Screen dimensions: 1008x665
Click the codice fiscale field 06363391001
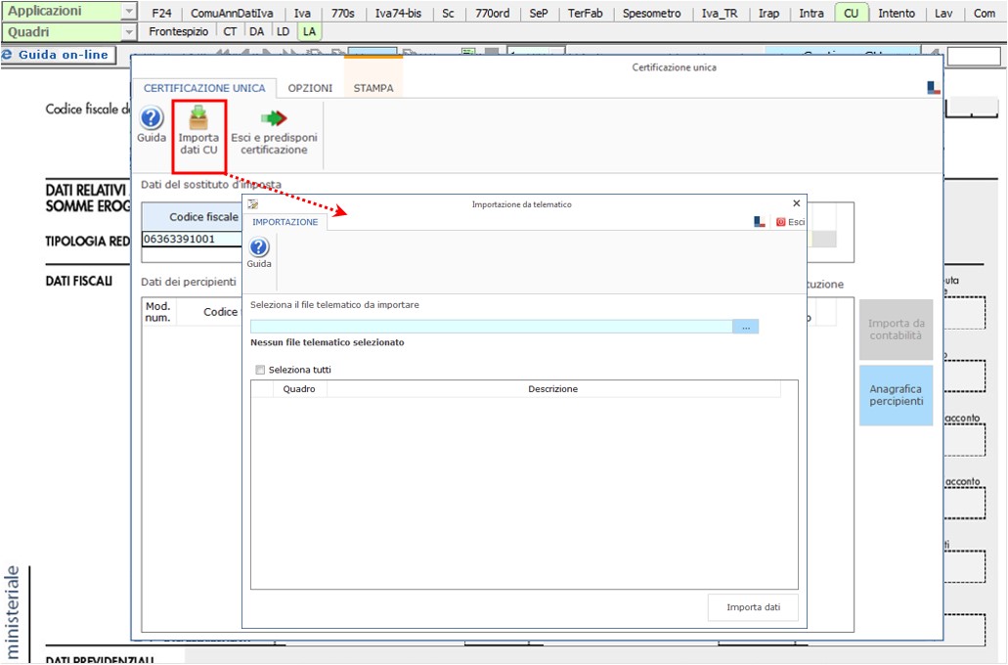point(192,240)
